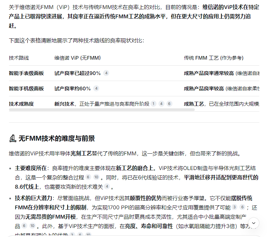Screen dimensions: 267x237
Task: Open citation 4 beside 试产良率约60%
Action: pyautogui.click(x=96, y=88)
